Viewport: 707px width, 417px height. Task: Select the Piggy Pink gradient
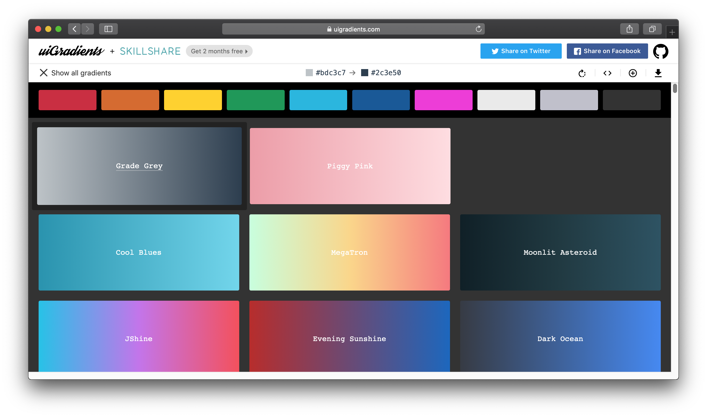[x=350, y=166]
